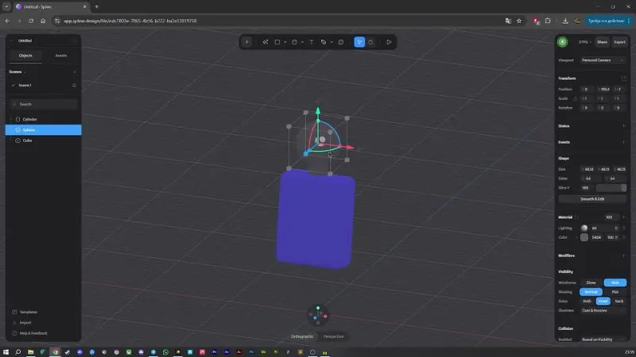636x357 pixels.
Task: Switch camera to Perspective
Action: [x=333, y=336]
